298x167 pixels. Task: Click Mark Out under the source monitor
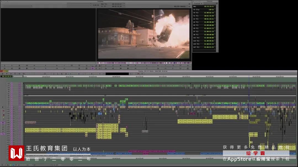(12, 65)
